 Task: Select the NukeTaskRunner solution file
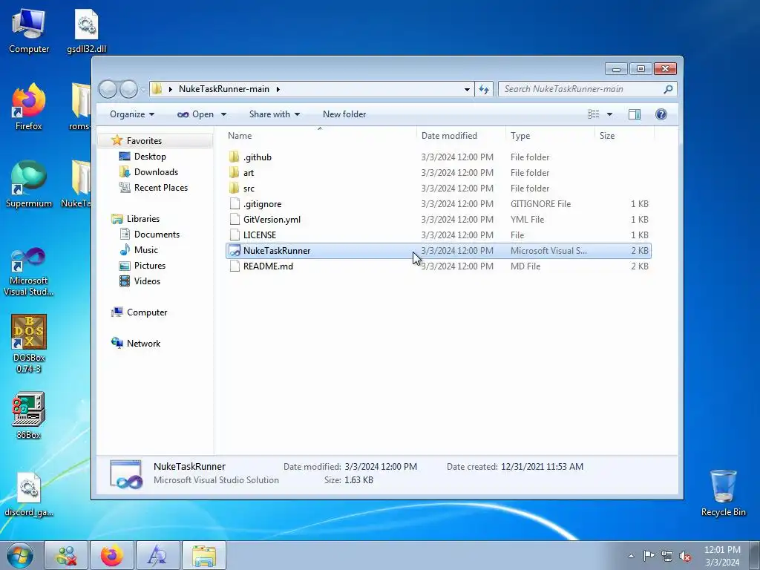click(438, 251)
